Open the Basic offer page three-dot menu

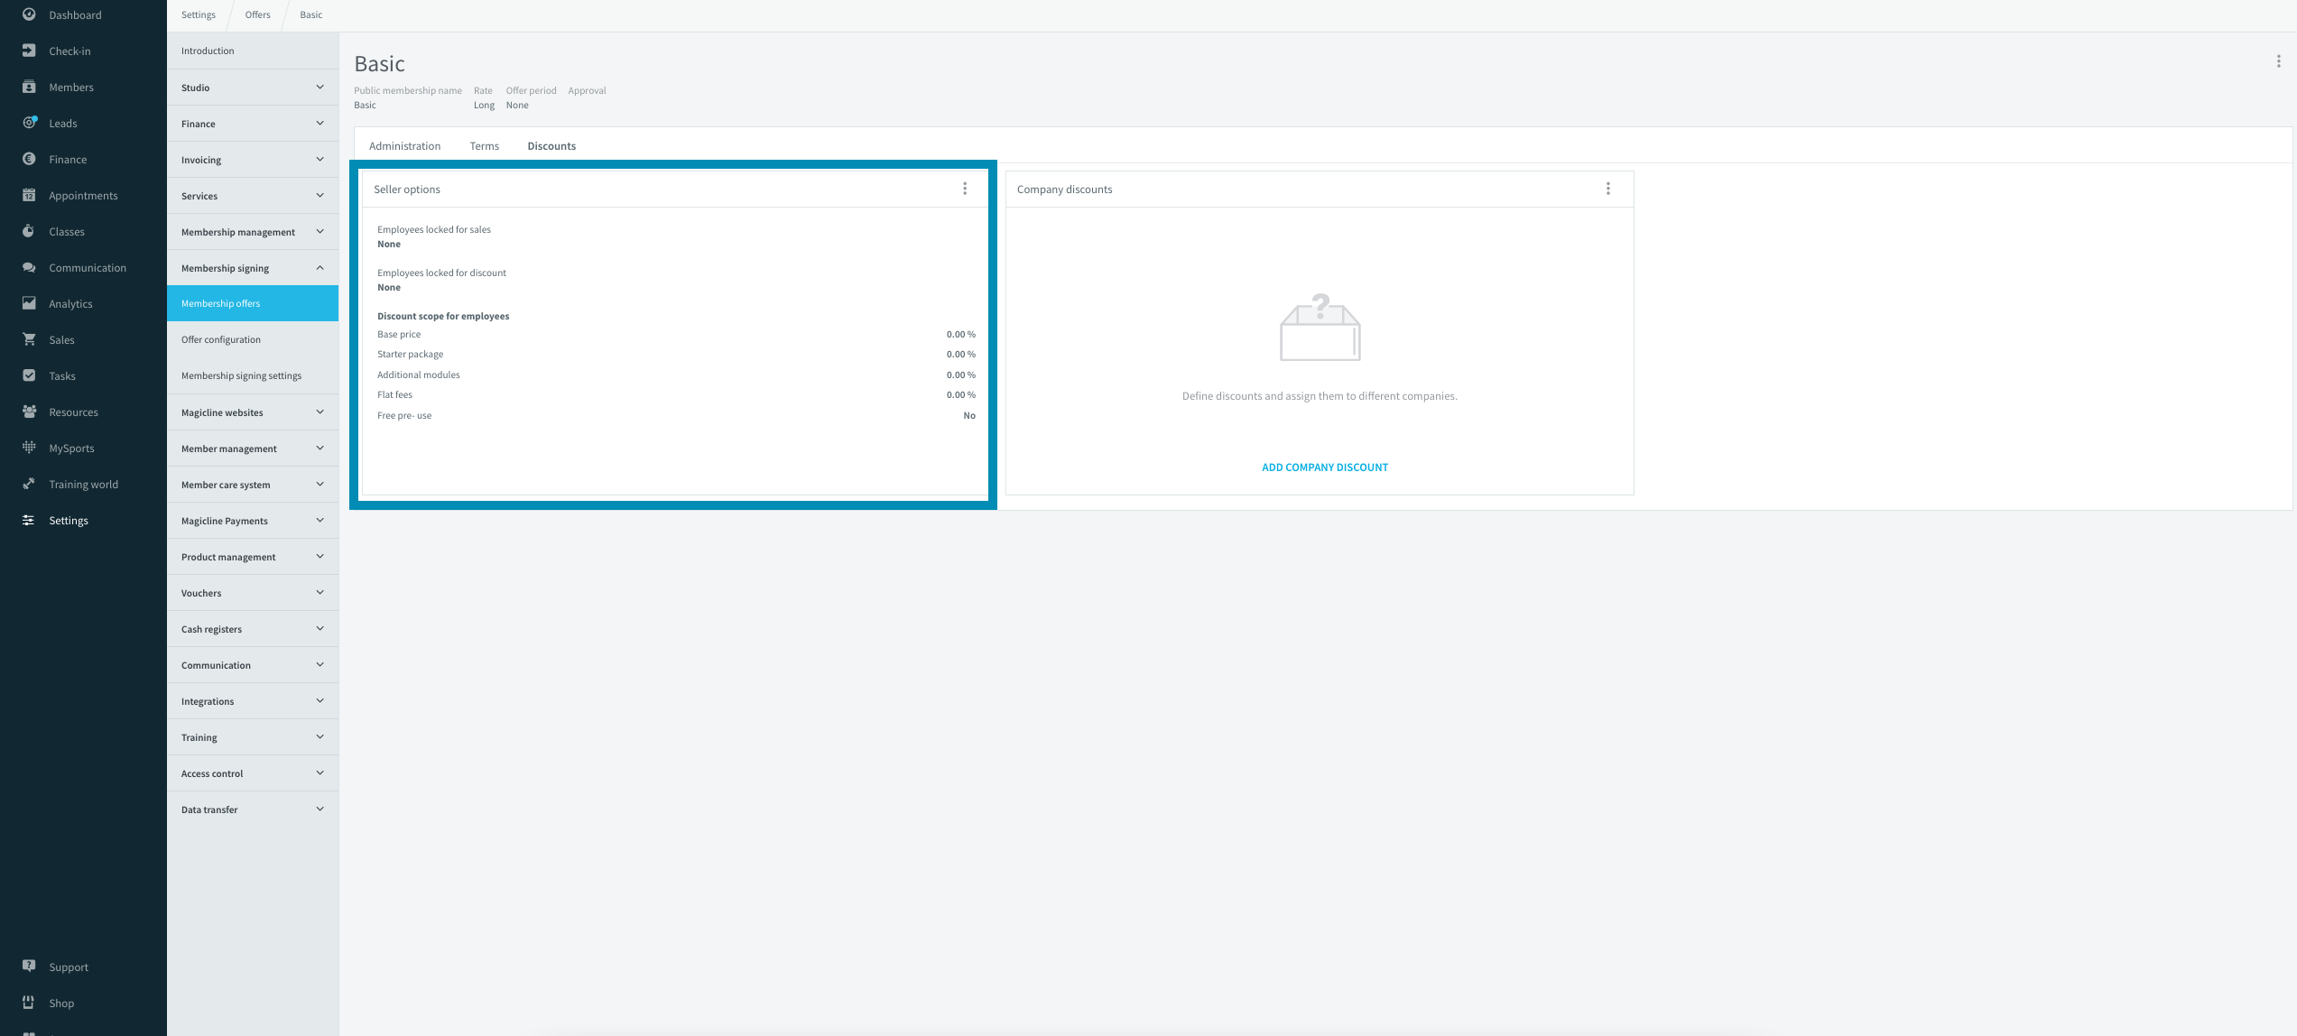[2279, 61]
